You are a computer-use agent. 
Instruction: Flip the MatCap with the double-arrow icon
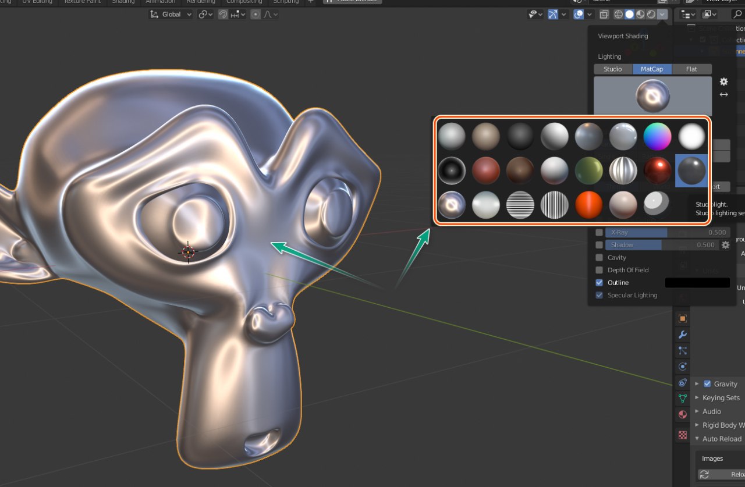click(x=723, y=94)
